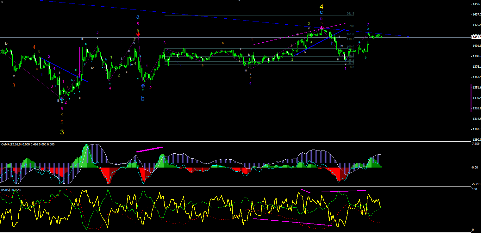The height and width of the screenshot is (233, 481).
Task: Click the blue up arrow above blue wave b
Action: 143,85
